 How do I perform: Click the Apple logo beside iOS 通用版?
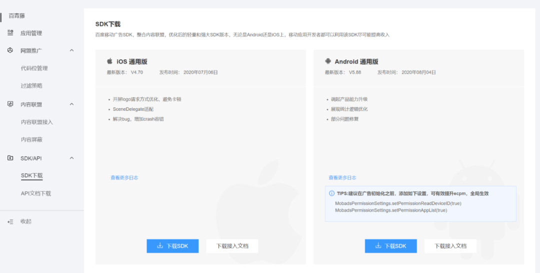click(x=109, y=61)
